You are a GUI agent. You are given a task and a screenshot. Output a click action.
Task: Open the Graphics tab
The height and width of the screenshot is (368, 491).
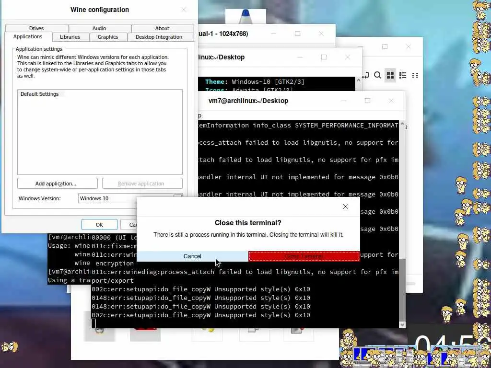(108, 37)
